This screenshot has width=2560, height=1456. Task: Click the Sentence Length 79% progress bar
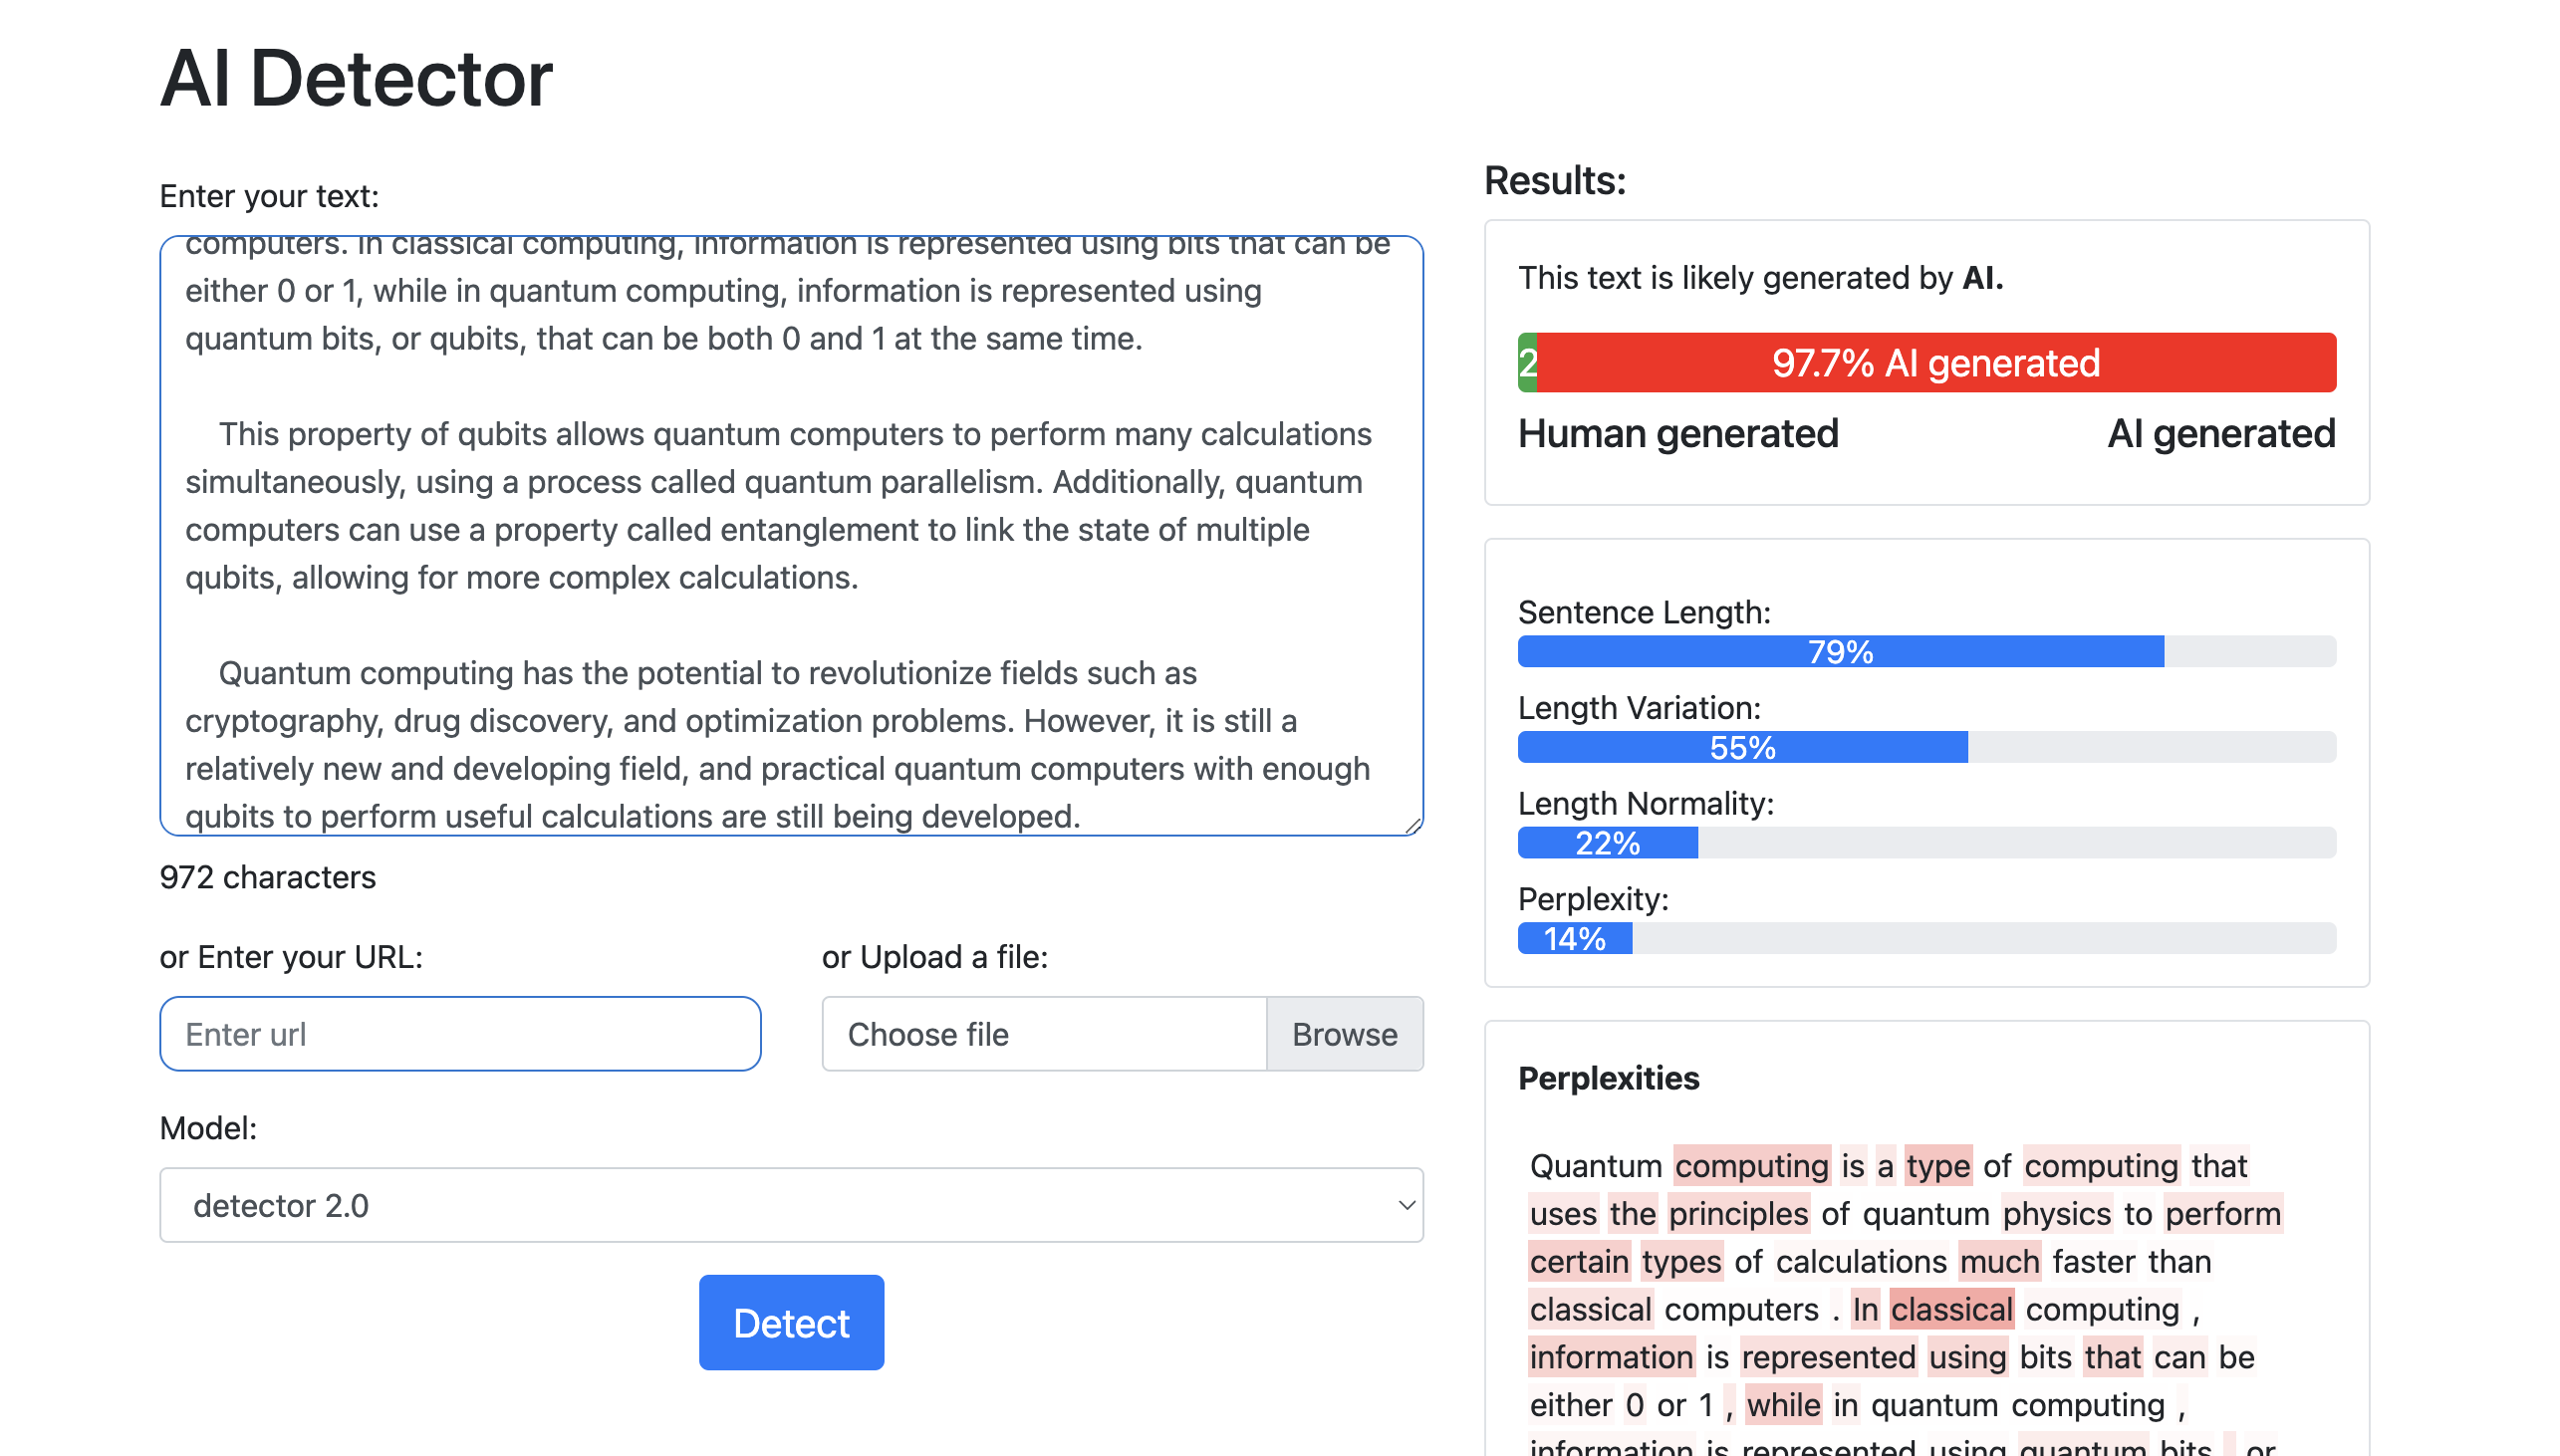coord(1840,652)
